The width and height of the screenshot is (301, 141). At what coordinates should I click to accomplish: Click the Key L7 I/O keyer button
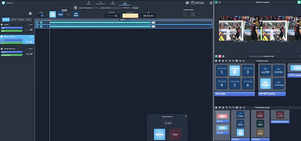click(x=280, y=115)
